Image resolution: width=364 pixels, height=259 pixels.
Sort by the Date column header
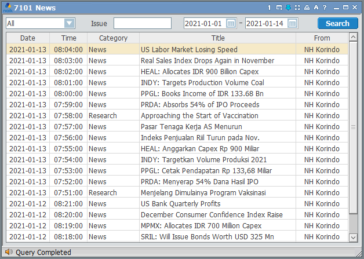[27, 38]
